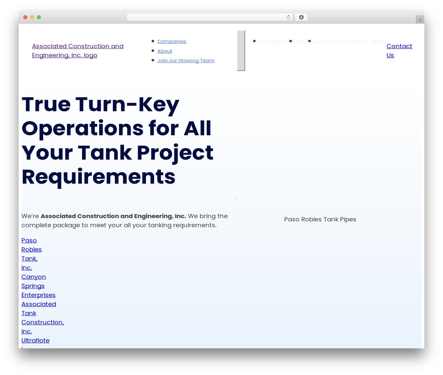Viewport: 443px width, 375px height.
Task: Open the Ultraflote link
Action: pyautogui.click(x=35, y=340)
